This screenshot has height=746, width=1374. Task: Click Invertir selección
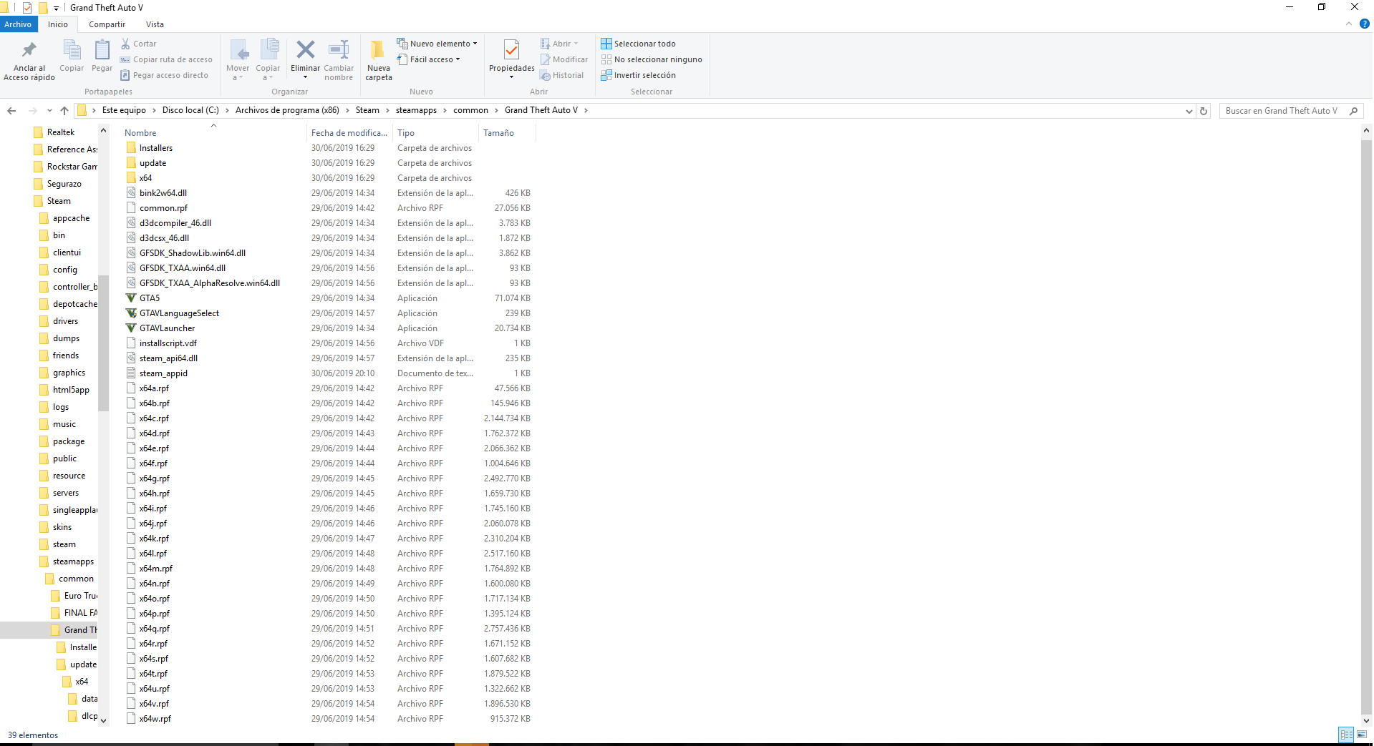pos(639,75)
